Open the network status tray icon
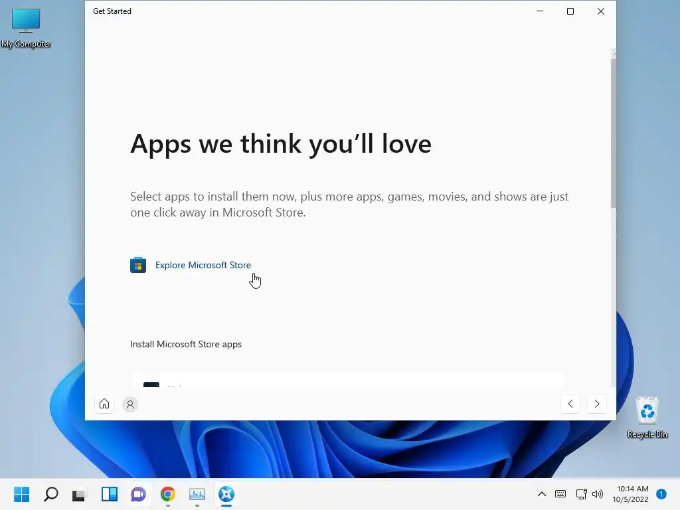 click(581, 494)
